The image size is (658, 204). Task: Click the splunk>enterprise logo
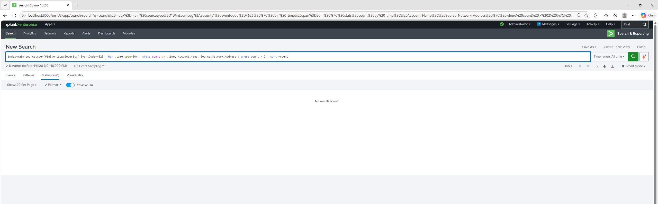click(x=21, y=24)
